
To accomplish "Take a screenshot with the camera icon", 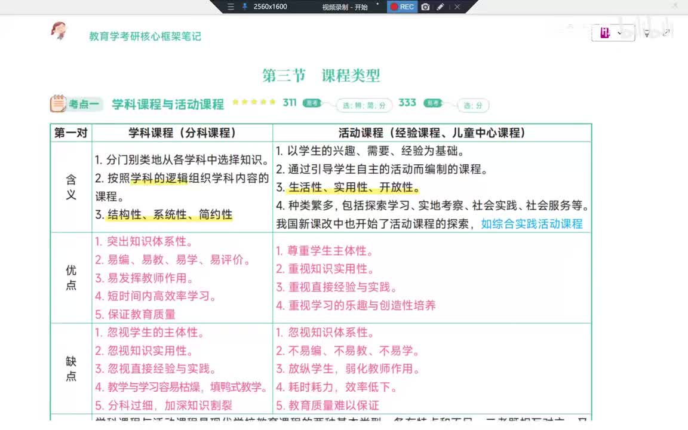I will tap(425, 7).
